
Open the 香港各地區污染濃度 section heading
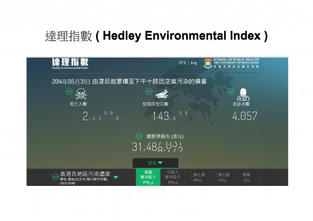pyautogui.click(x=85, y=174)
